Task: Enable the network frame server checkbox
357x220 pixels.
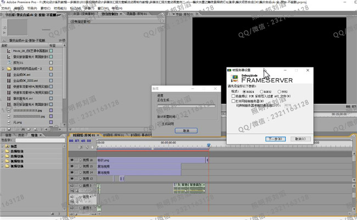Action: [x=233, y=101]
